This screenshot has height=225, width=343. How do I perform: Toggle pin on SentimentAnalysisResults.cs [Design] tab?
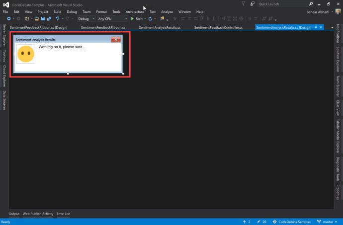[316, 27]
